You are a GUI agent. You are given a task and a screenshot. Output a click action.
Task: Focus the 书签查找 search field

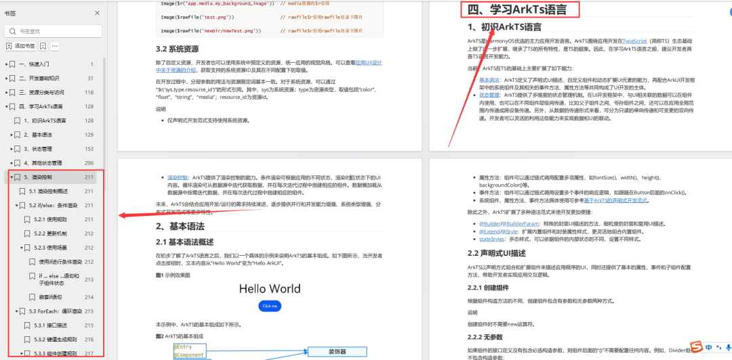click(x=54, y=31)
